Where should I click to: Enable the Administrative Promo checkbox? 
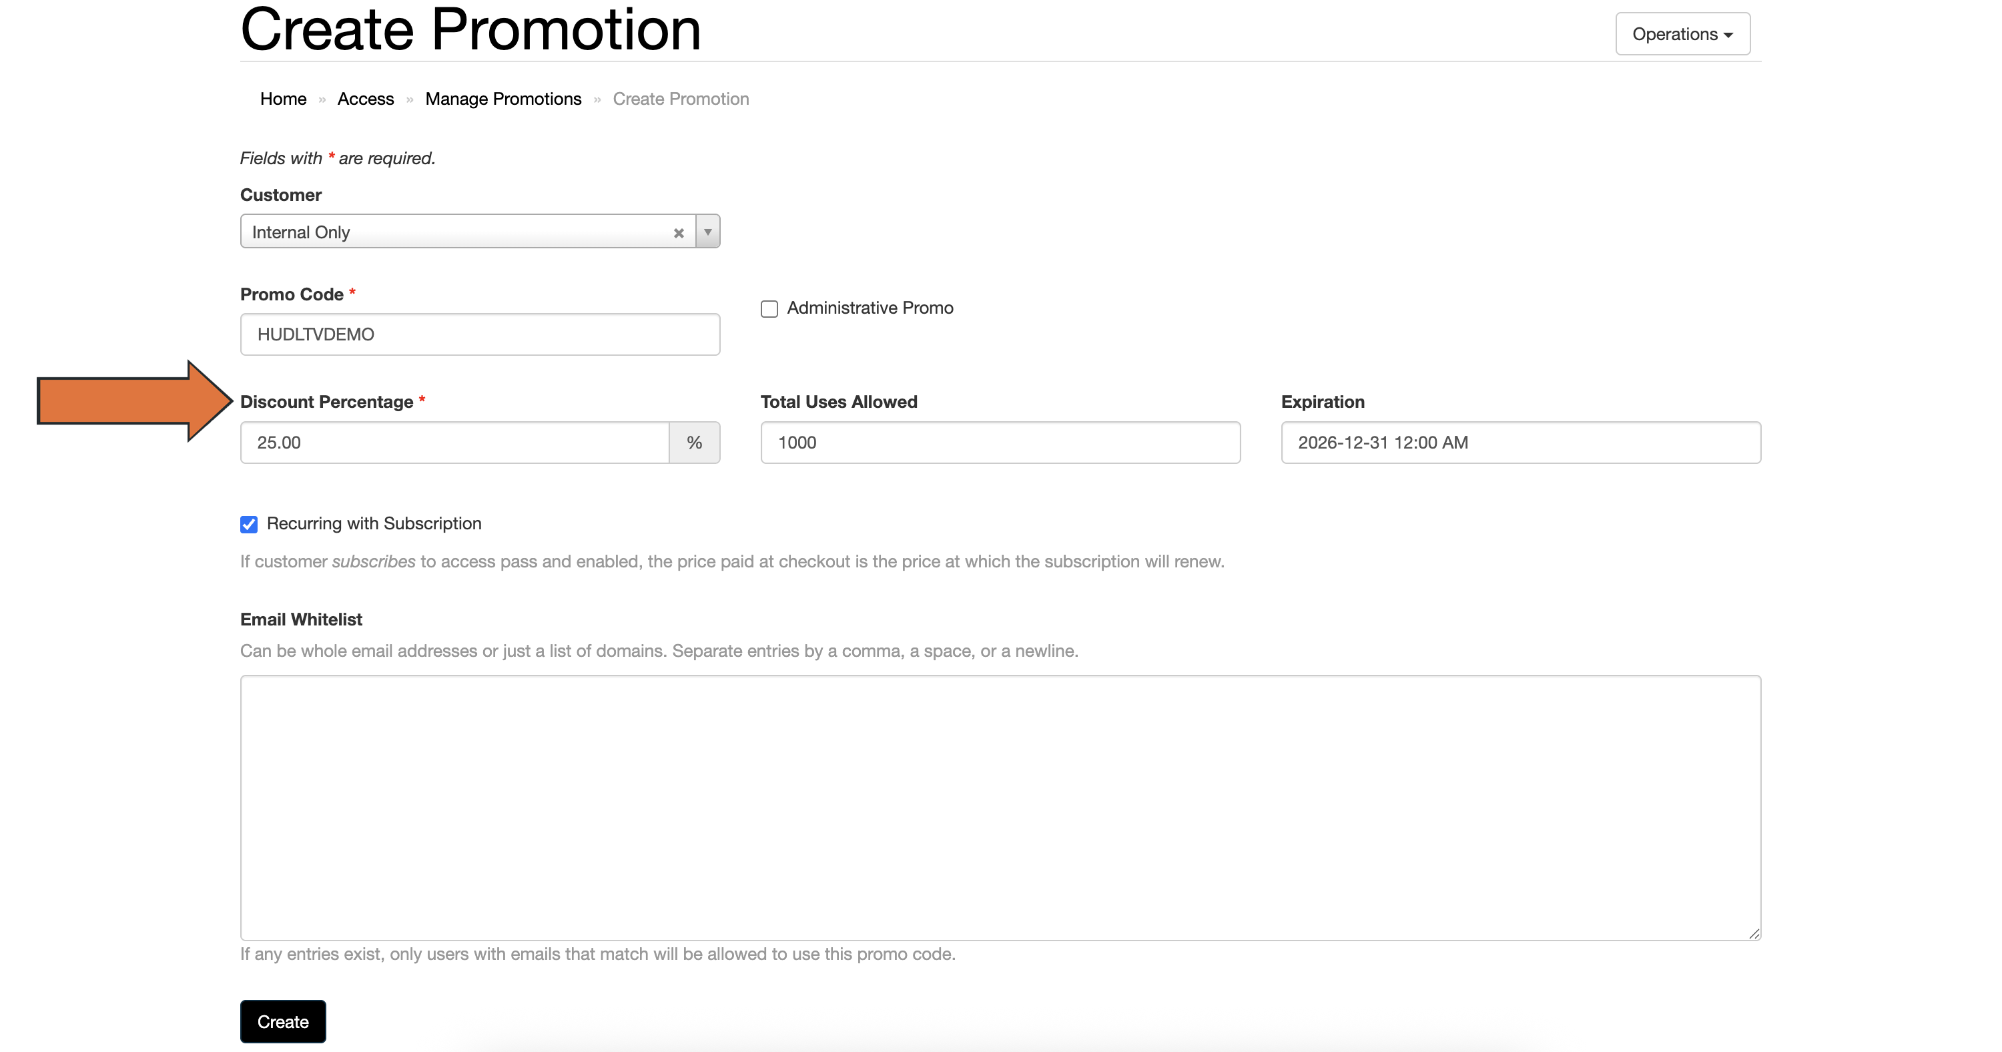[769, 308]
